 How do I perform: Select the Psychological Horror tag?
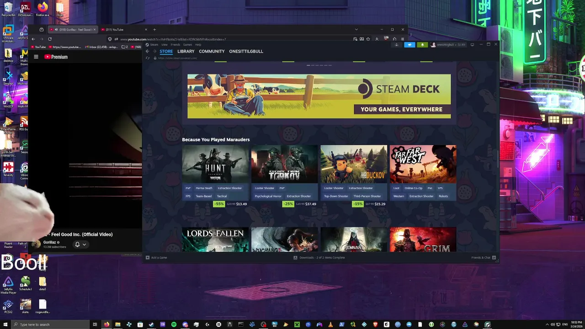pos(268,196)
